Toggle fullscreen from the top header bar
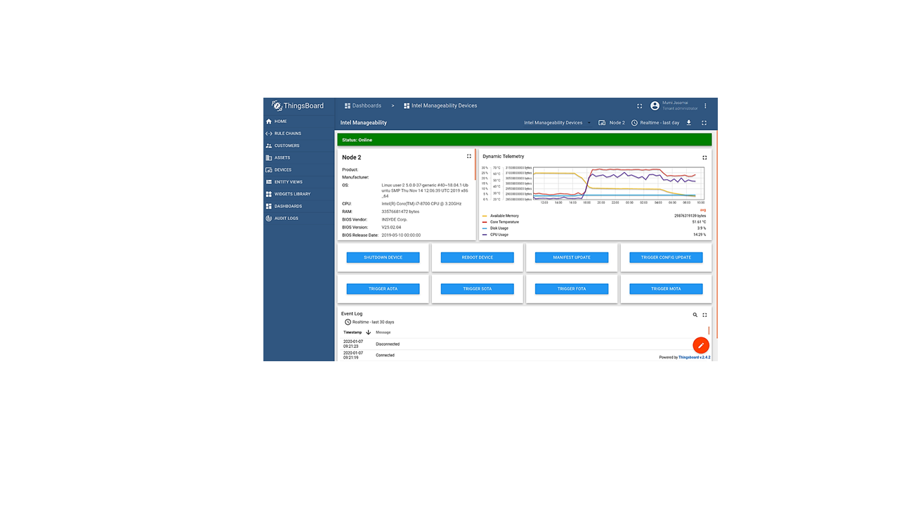This screenshot has height=506, width=899. (639, 106)
